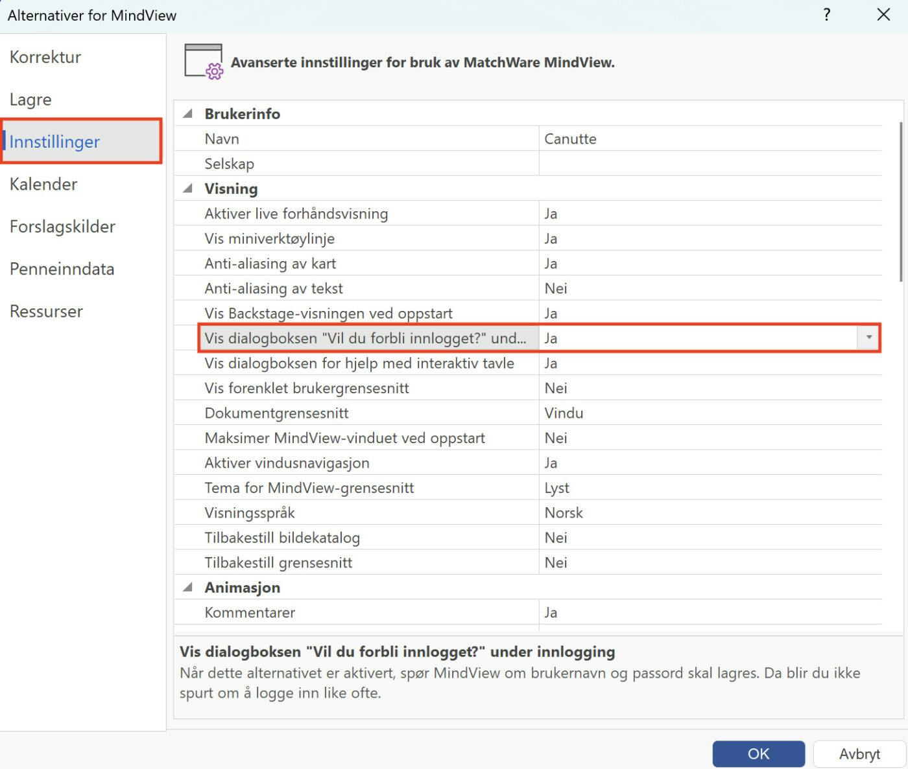Select Vis Backstage-visningen ved oppstart value
Screen dimensions: 908x769
pos(710,313)
